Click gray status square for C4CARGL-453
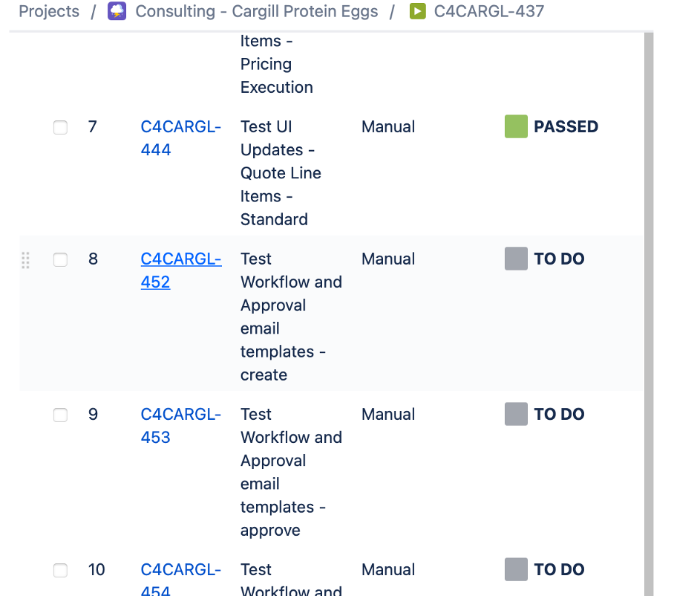The width and height of the screenshot is (674, 596). (516, 414)
